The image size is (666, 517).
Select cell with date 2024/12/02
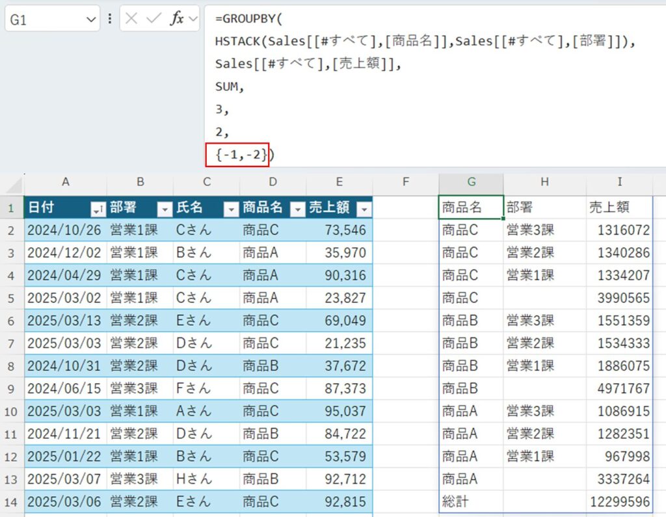coord(66,253)
